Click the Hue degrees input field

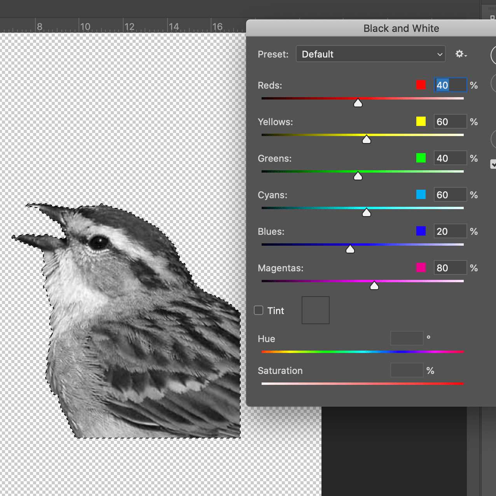(x=407, y=338)
